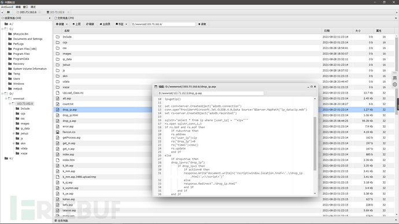
Task: Select the A:/ drive in tree
Action: point(11,24)
